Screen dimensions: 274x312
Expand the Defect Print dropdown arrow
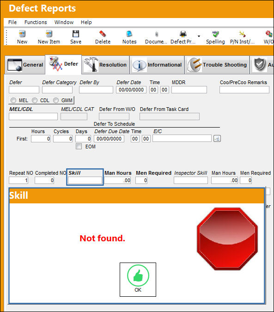tap(199, 36)
